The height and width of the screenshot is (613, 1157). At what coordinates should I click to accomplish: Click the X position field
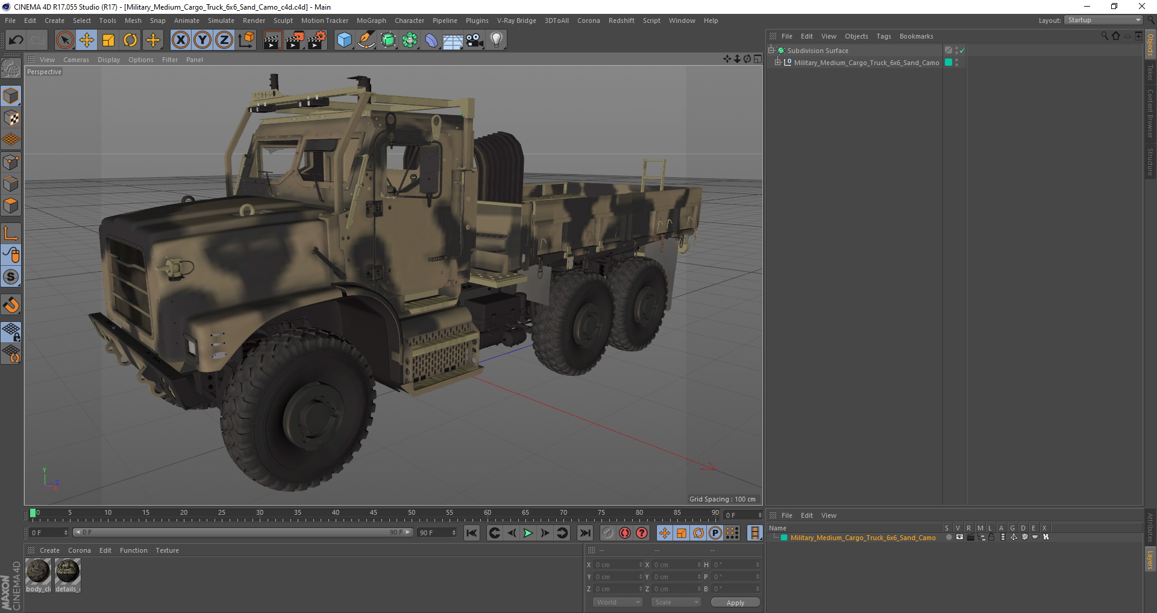[618, 565]
